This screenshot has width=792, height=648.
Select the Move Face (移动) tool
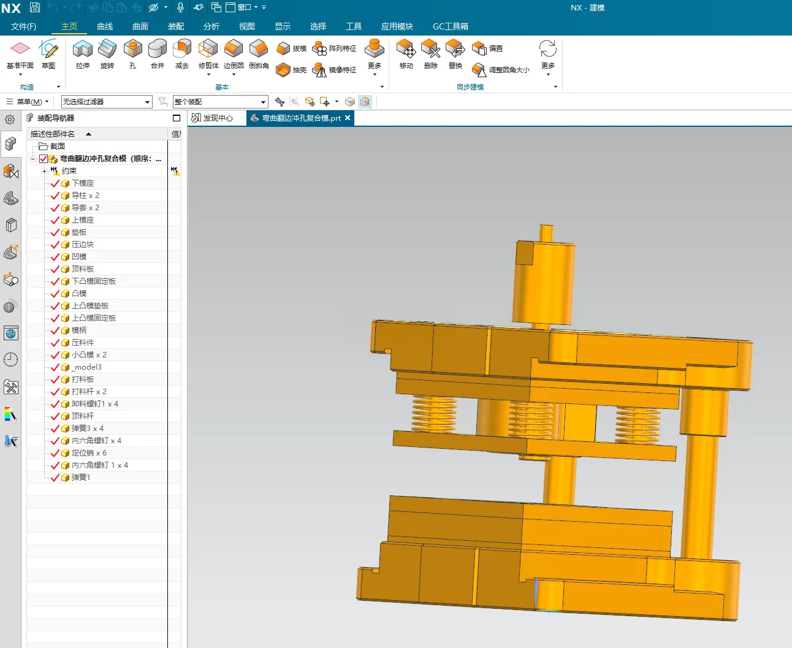pyautogui.click(x=406, y=54)
